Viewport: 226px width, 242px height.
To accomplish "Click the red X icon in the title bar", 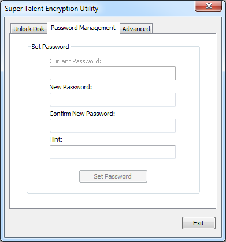I will (209, 6).
